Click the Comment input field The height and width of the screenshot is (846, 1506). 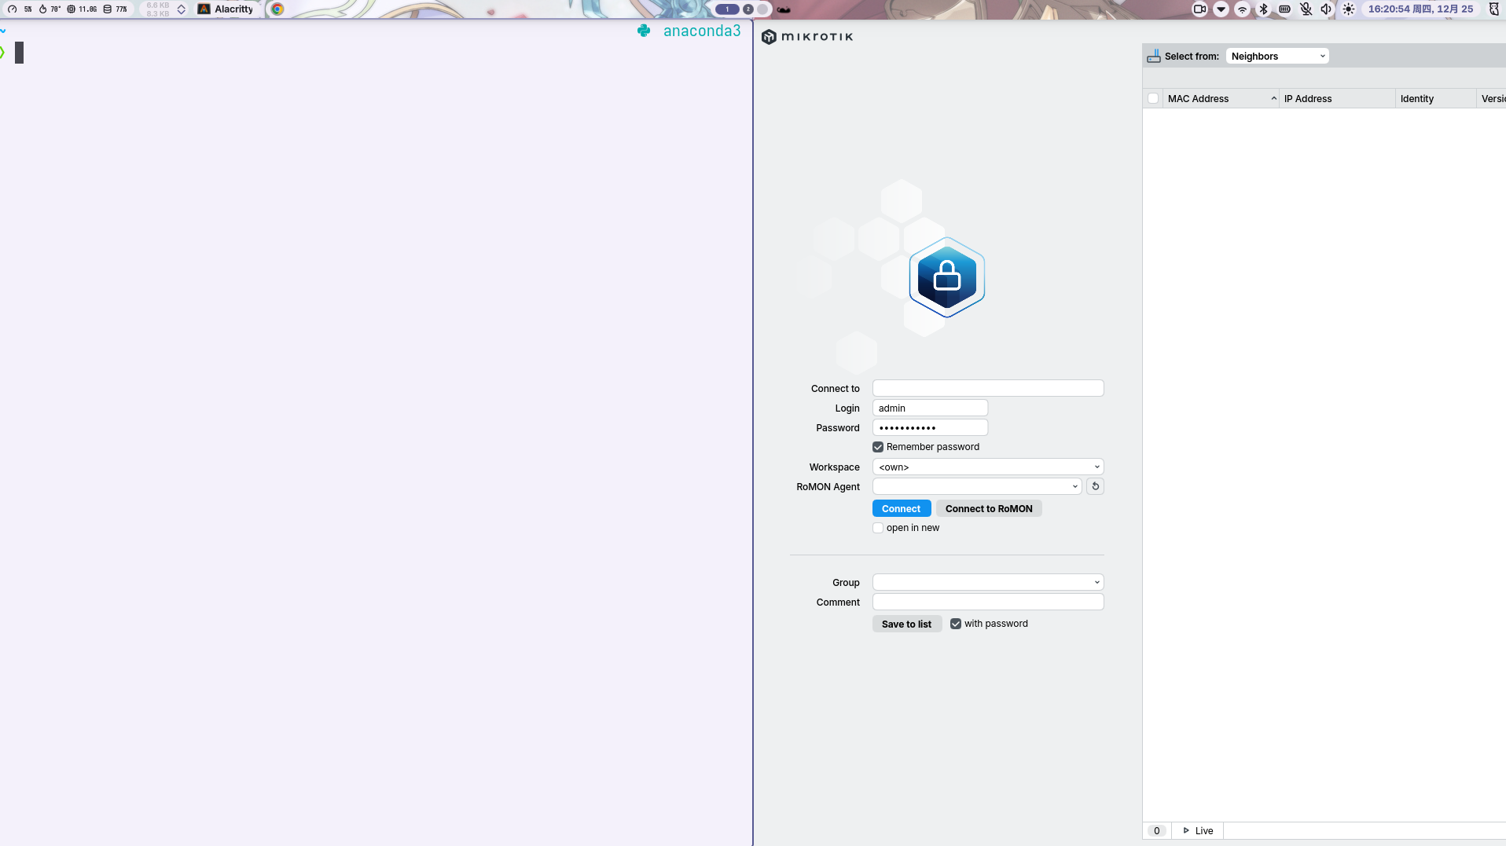click(x=988, y=602)
